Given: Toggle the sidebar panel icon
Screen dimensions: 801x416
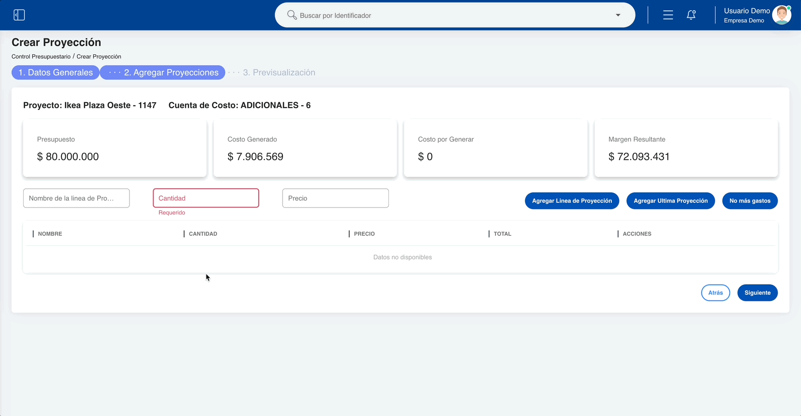Looking at the screenshot, I should (19, 15).
